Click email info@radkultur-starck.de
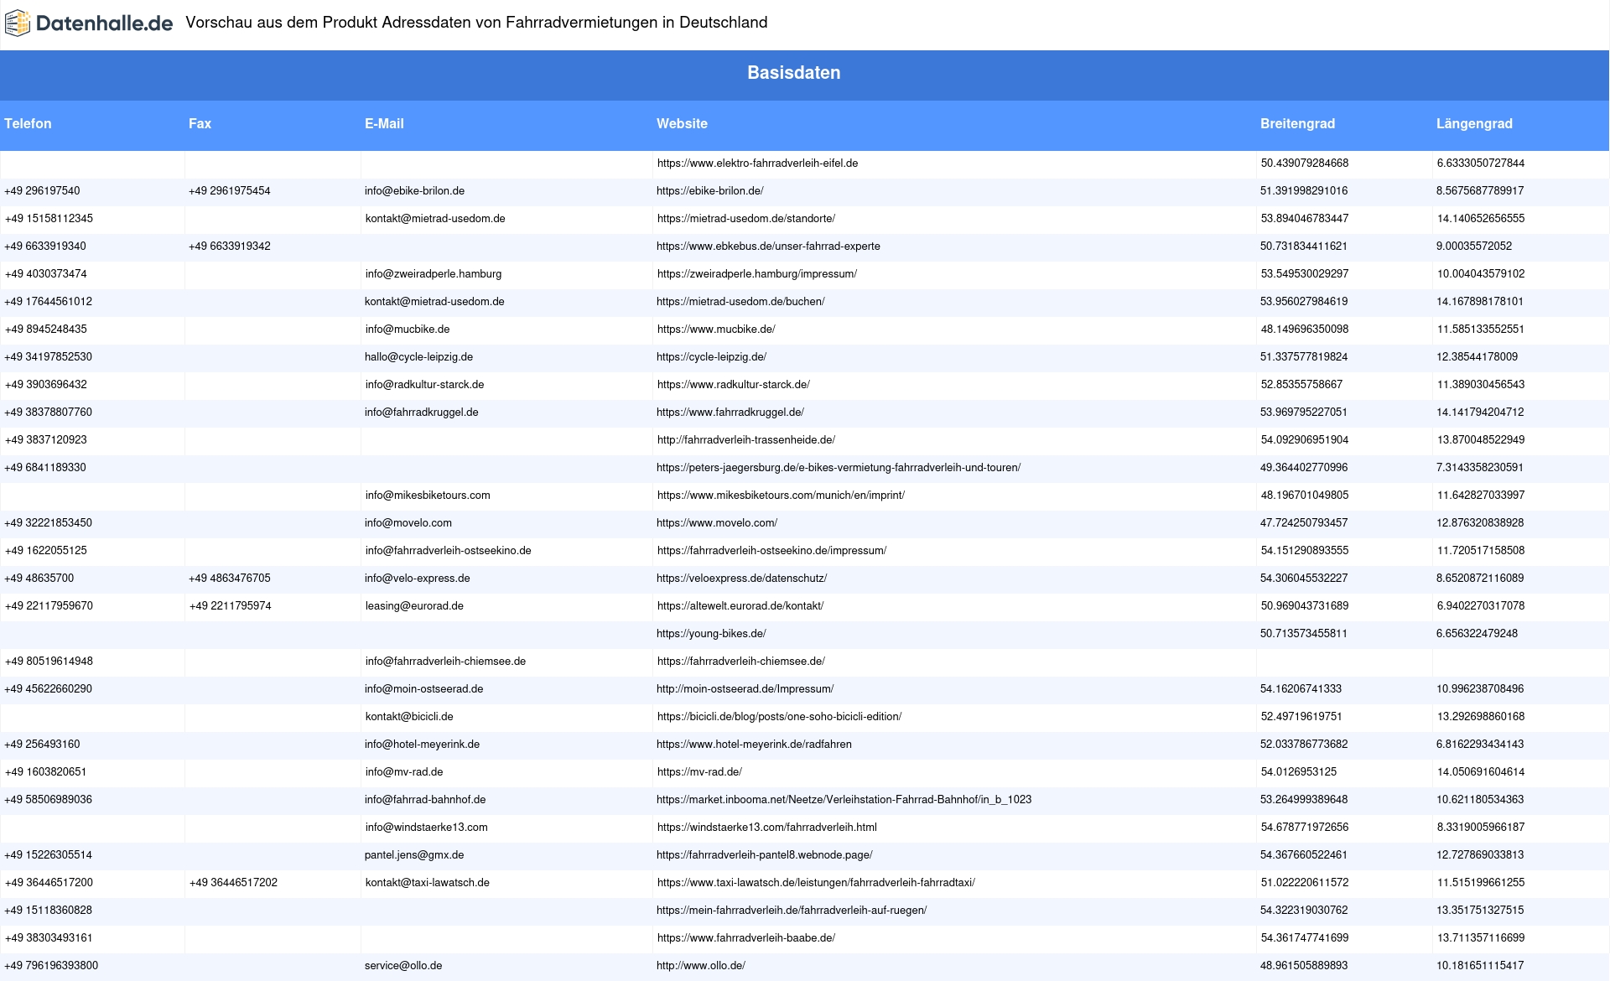1610x981 pixels. pos(424,385)
